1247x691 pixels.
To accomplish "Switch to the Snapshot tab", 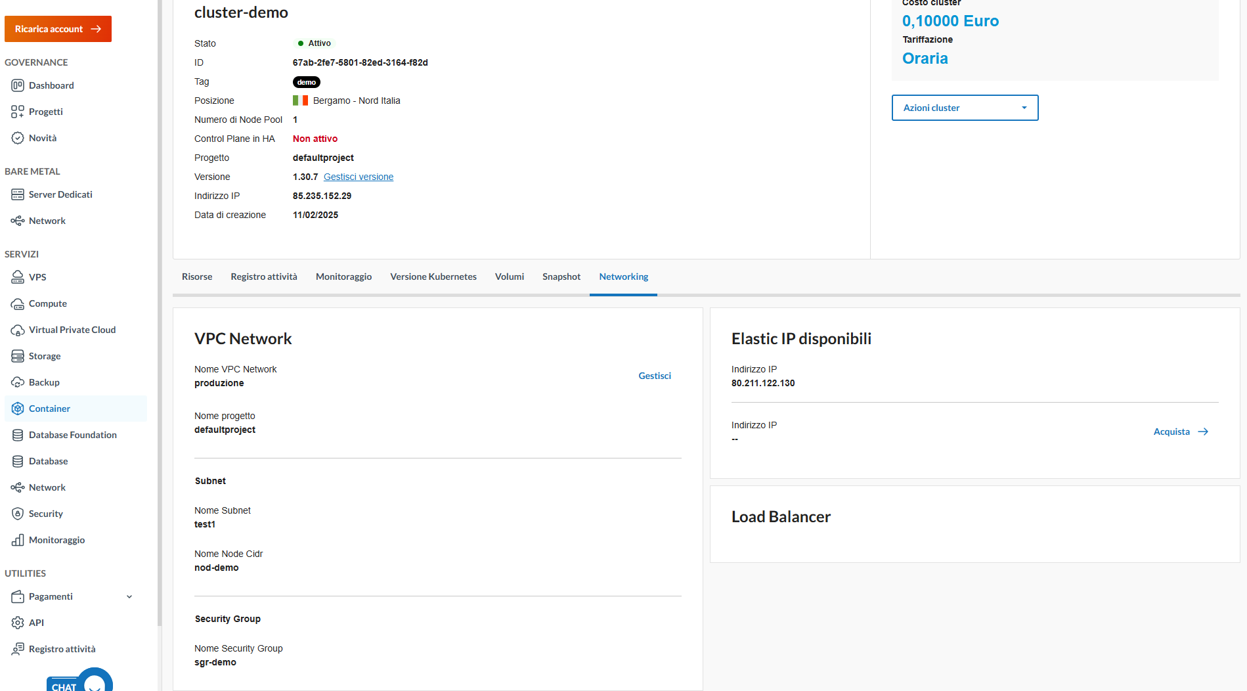I will pos(561,276).
